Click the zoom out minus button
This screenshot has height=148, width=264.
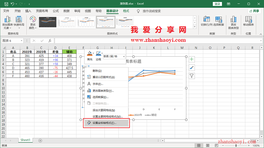(223, 145)
